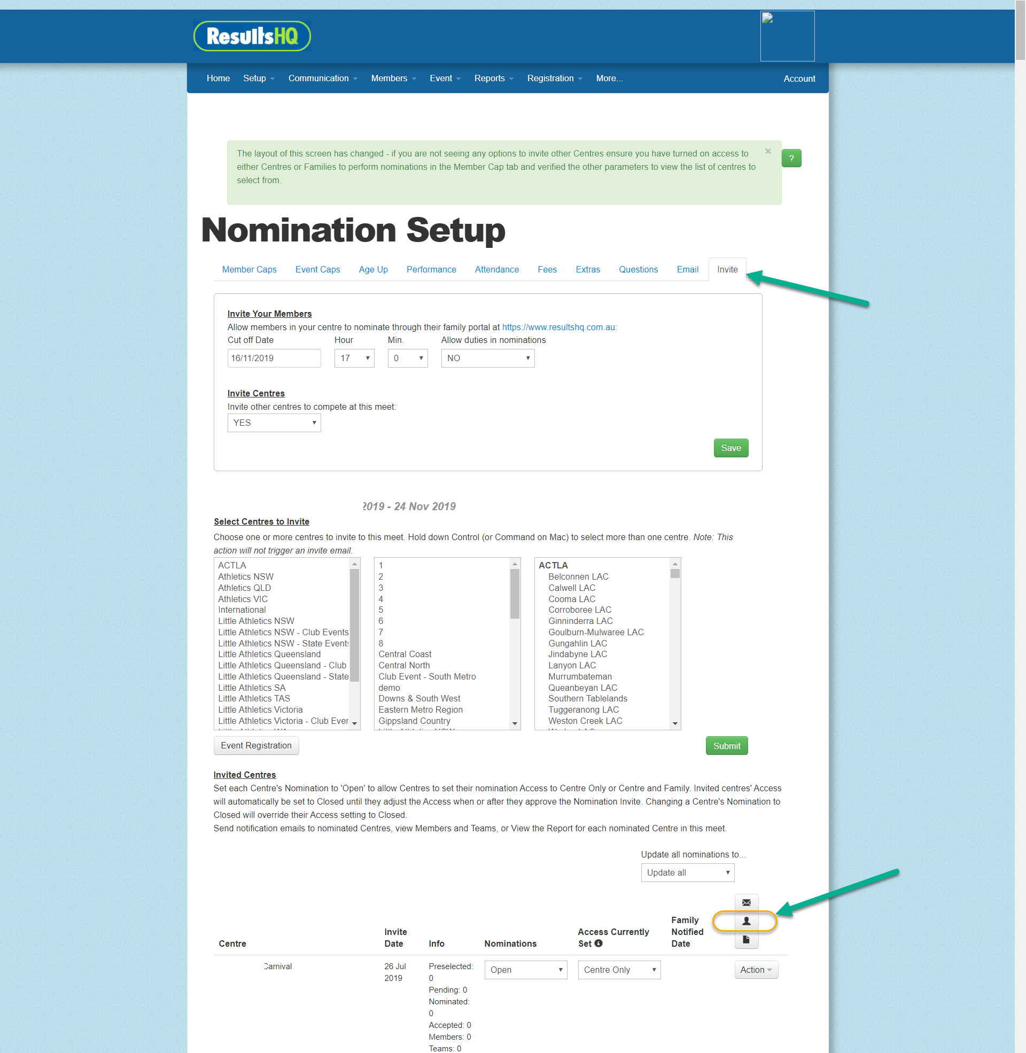Open the Account link

[x=798, y=79]
